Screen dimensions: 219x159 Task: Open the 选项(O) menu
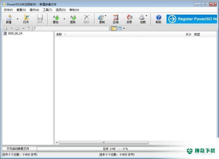pyautogui.click(x=61, y=10)
